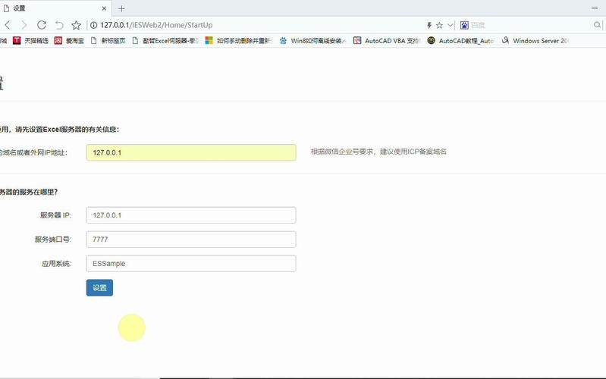
Task: Click the address bar URL 127.0.0.1/IESWeb2/Home/StartUp
Action: click(x=156, y=25)
